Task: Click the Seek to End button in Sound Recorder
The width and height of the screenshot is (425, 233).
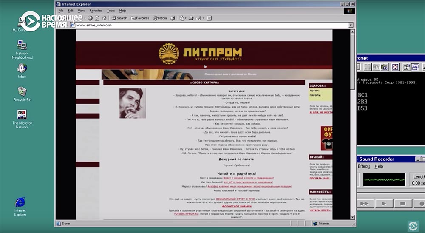Action: coord(365,203)
